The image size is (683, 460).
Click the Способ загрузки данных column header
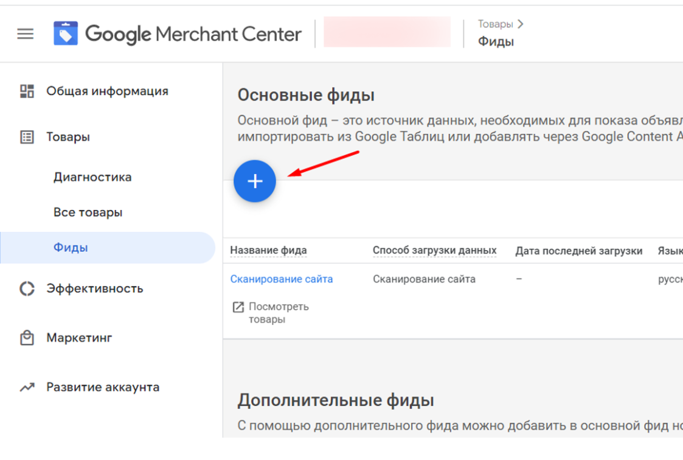pos(434,250)
